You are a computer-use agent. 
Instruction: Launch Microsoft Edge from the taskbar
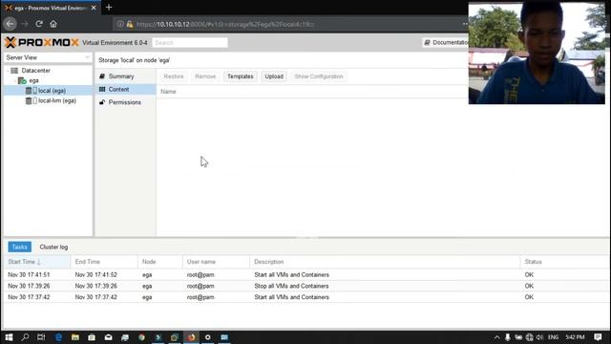(58, 337)
